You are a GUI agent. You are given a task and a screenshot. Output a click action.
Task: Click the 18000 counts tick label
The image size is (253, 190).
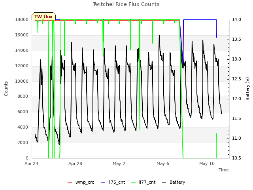(22, 20)
